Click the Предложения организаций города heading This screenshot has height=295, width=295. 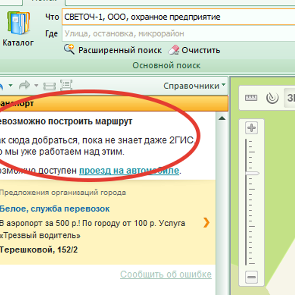(x=63, y=192)
